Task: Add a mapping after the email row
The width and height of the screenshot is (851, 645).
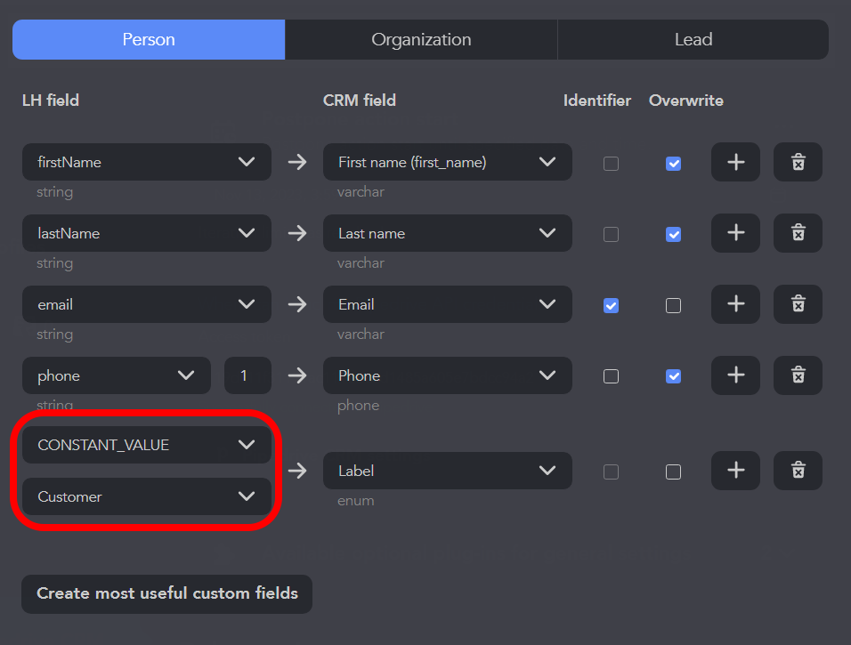Action: 735,304
